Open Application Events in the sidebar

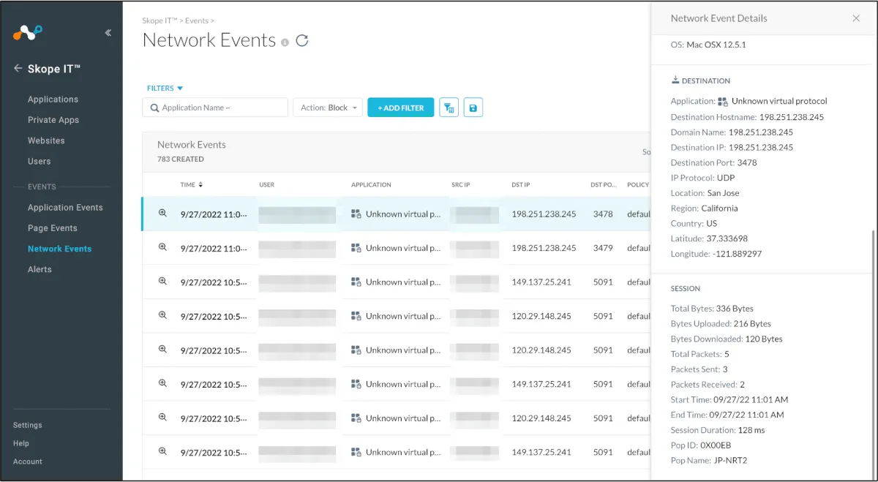click(x=65, y=208)
